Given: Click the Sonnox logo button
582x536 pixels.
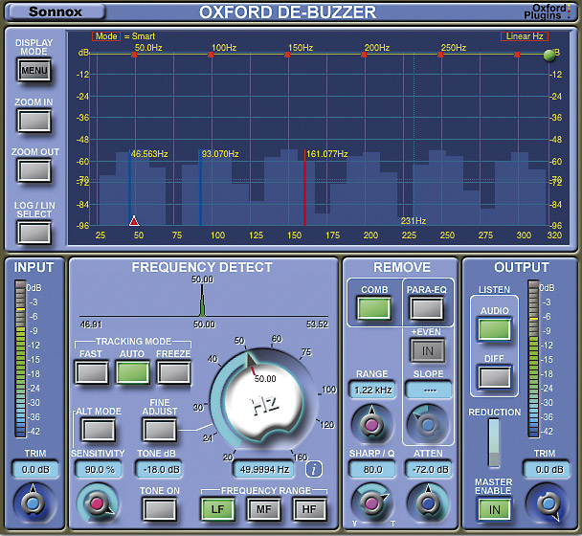Looking at the screenshot, I should coord(56,11).
